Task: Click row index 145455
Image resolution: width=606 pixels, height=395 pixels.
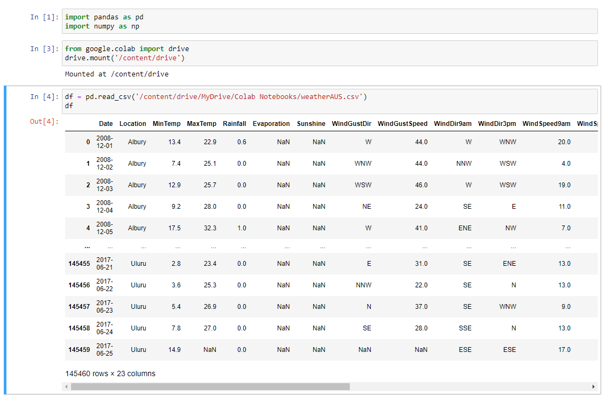Action: [x=79, y=264]
